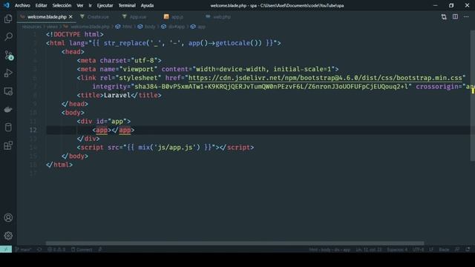Click 'js/app.js' in the script tag
The image size is (475, 267).
[175, 148]
